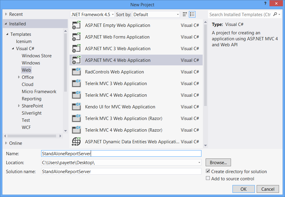Select Silverlight in the templates tree

click(x=32, y=113)
